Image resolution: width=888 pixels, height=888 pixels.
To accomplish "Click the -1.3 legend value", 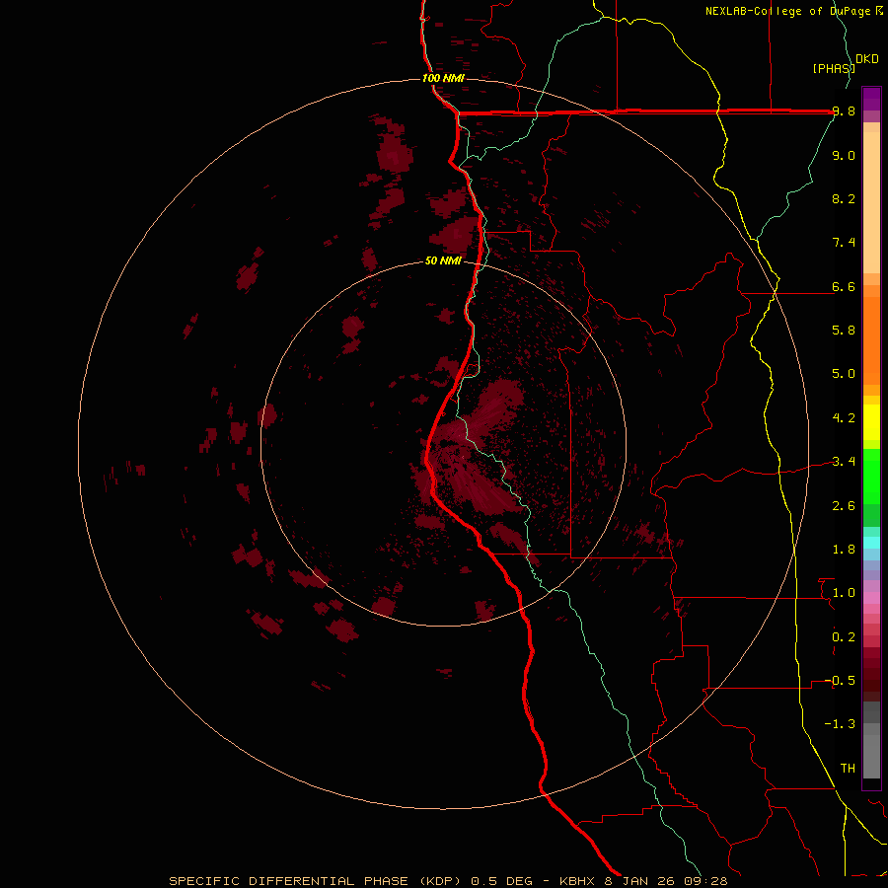I will click(x=840, y=724).
